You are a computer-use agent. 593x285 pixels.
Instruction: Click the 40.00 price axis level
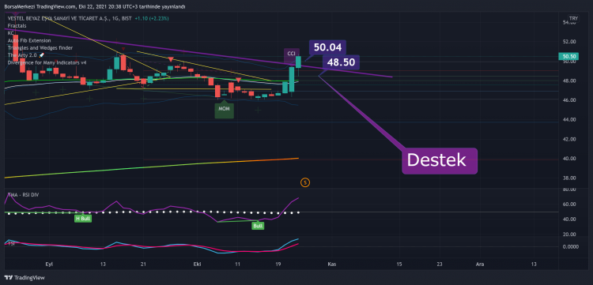click(569, 159)
